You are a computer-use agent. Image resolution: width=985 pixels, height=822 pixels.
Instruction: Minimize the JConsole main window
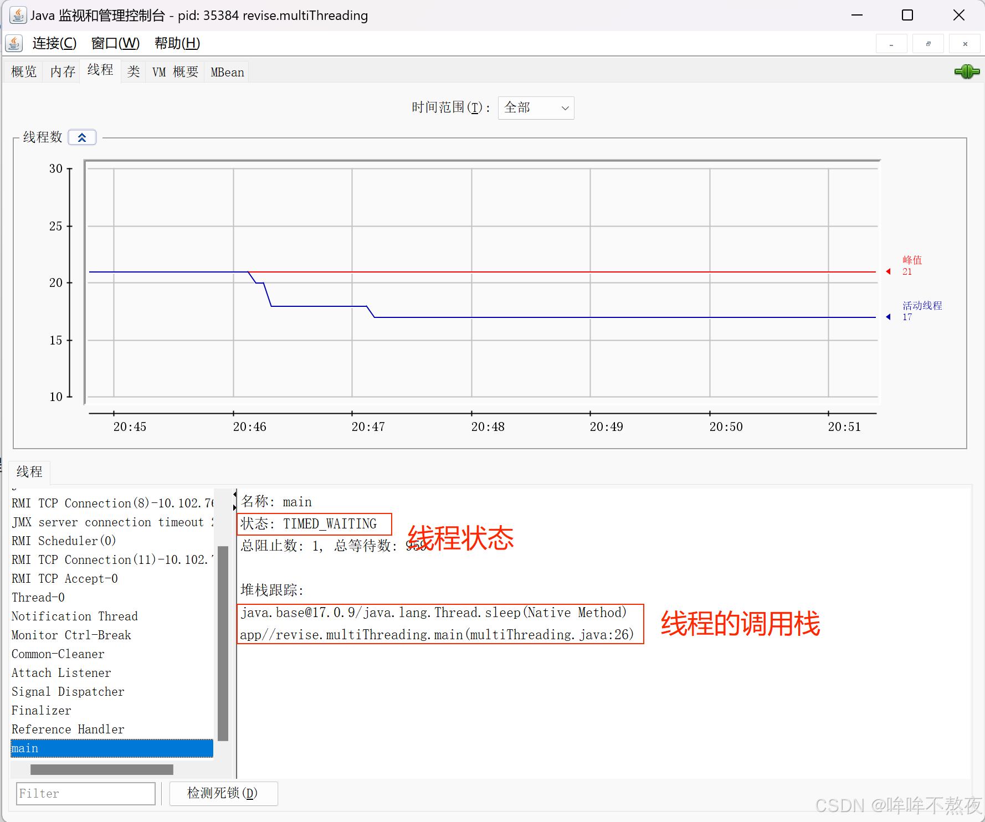point(857,16)
